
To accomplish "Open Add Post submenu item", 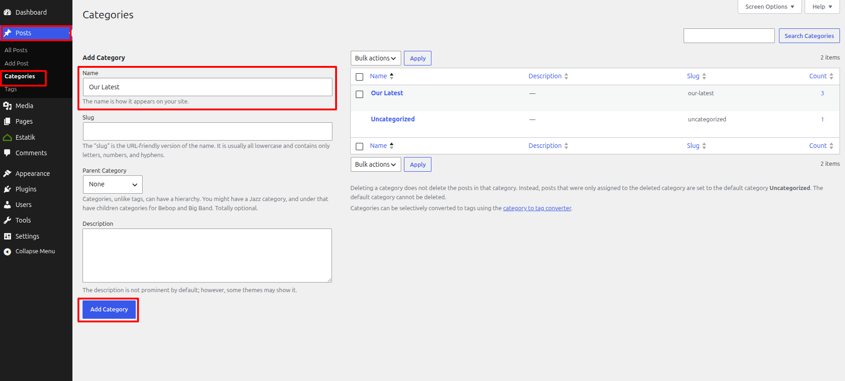I will point(17,63).
